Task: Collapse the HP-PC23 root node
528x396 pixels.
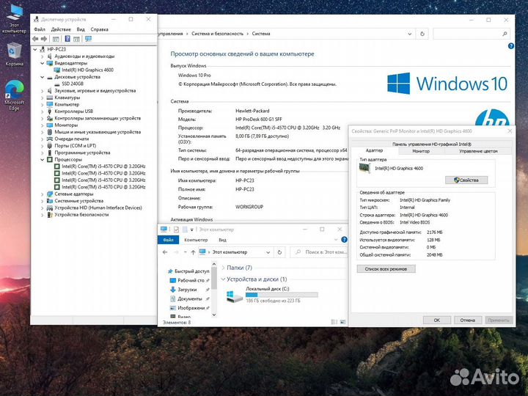Action: [35, 50]
